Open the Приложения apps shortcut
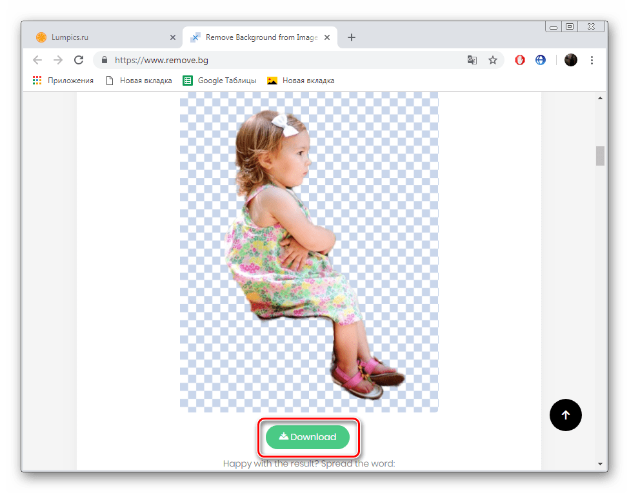The width and height of the screenshot is (629, 493). coord(63,81)
